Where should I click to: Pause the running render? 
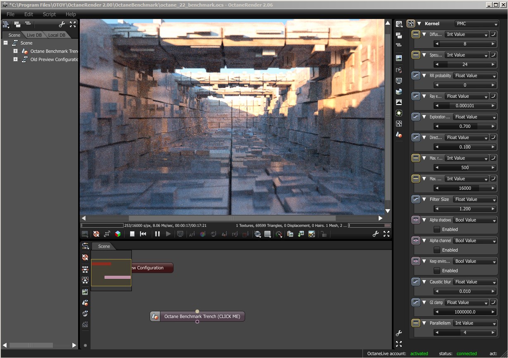(157, 234)
